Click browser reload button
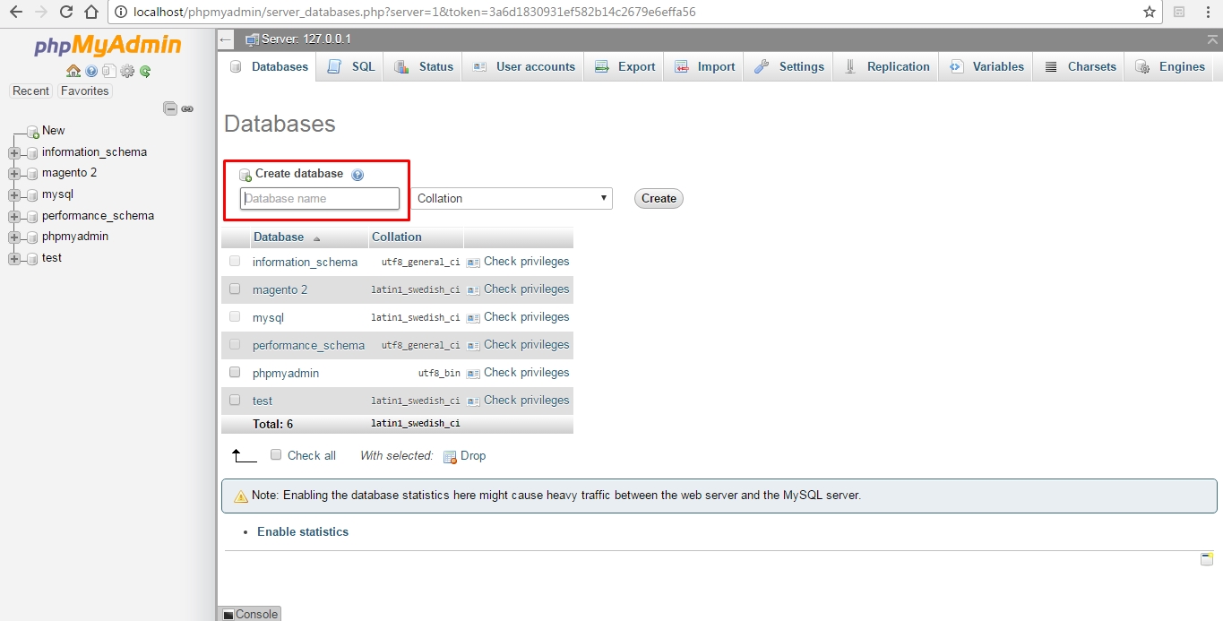 [x=66, y=13]
